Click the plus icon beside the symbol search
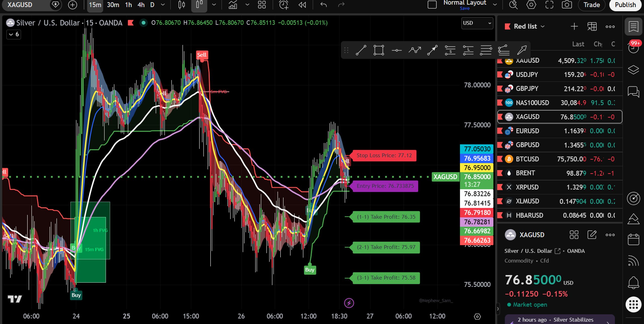644x324 pixels. 72,5
